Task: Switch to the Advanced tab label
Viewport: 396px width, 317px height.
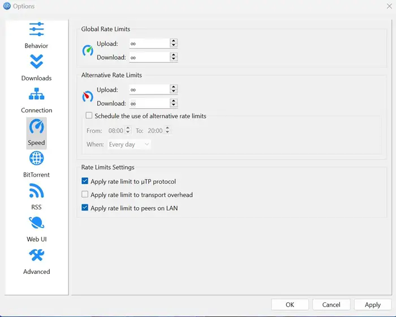Action: pos(37,272)
